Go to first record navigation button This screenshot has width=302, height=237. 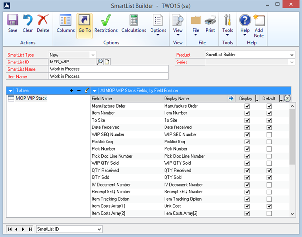10,229
